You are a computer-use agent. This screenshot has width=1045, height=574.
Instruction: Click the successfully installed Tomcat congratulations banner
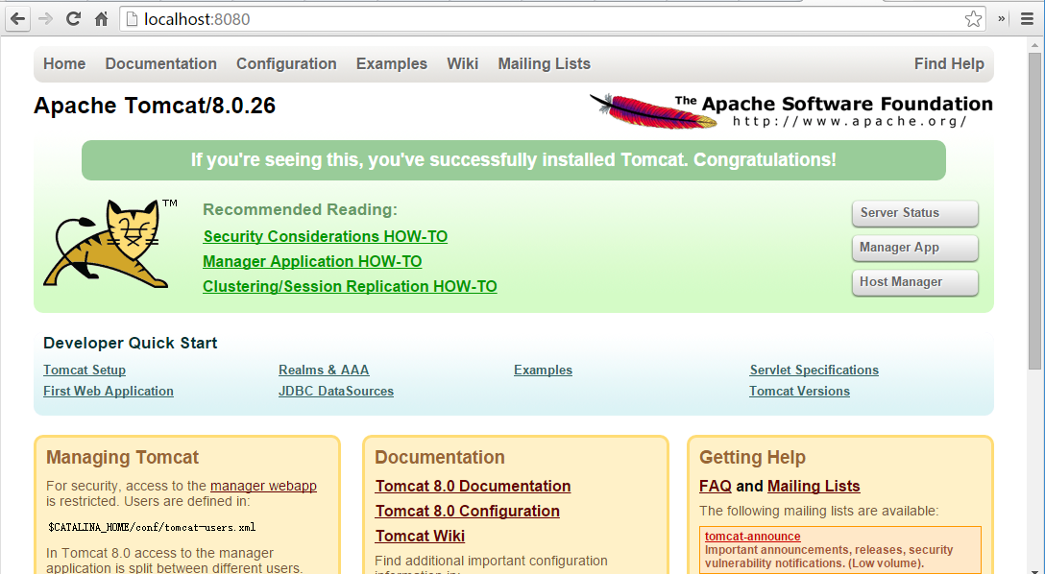point(513,160)
